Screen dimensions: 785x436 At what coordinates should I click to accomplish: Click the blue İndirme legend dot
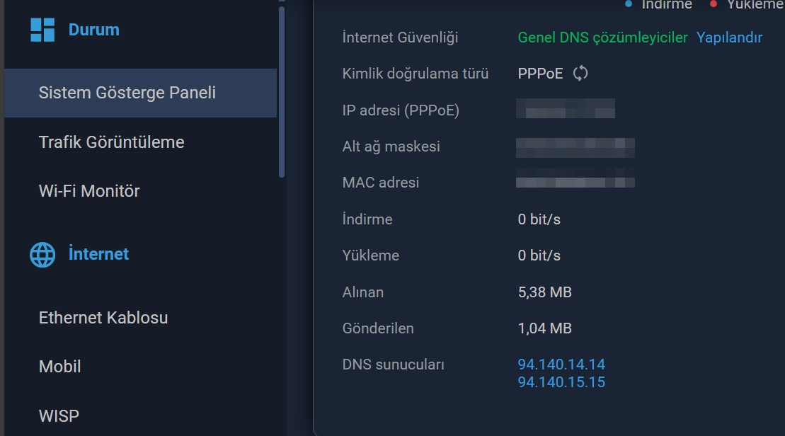point(629,4)
